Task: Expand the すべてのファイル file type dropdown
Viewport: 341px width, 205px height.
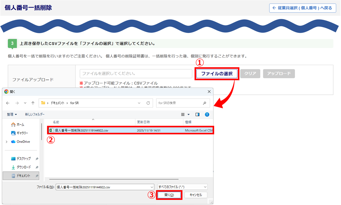Action: 205,187
